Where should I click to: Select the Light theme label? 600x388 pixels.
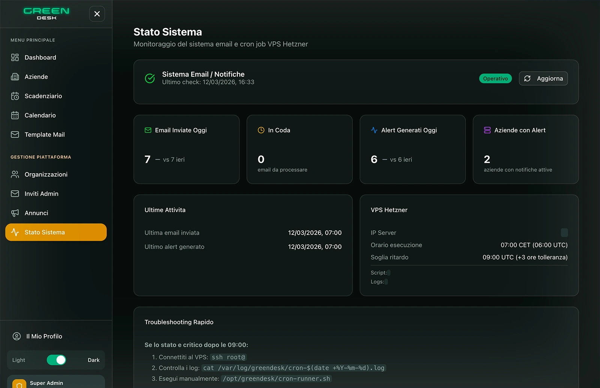(19, 360)
